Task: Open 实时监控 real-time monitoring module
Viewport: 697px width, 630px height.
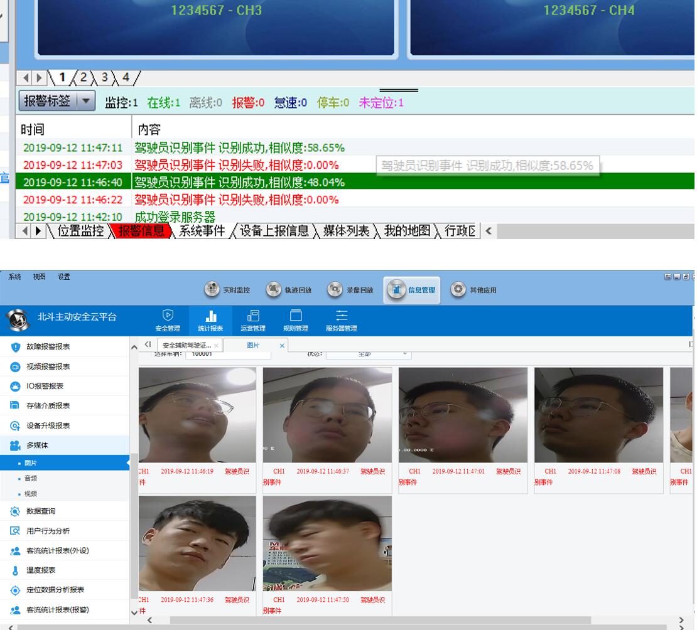Action: (228, 290)
